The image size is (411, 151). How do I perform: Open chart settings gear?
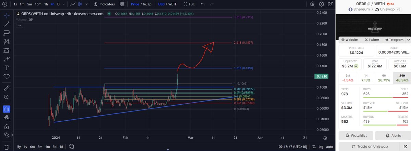click(x=321, y=4)
